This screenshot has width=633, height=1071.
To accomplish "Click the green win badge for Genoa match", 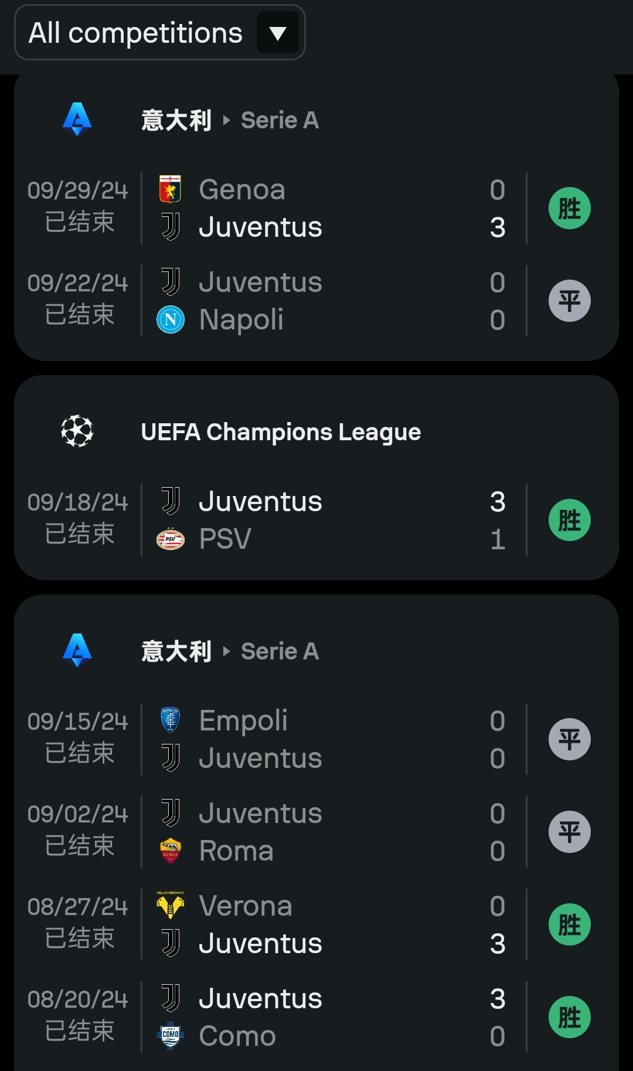I will 569,208.
